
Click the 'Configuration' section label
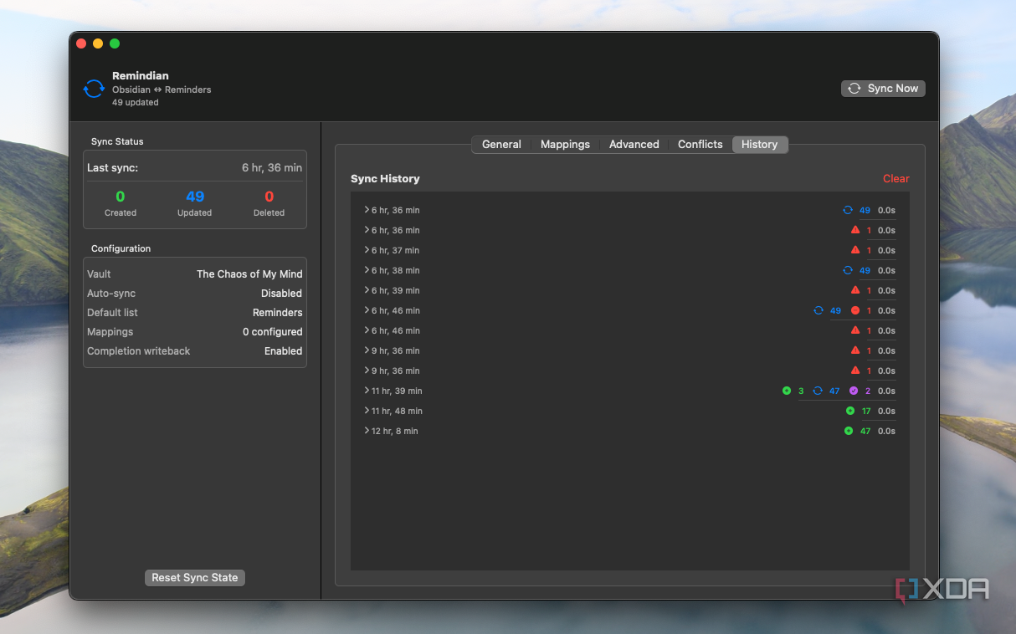[x=121, y=248]
